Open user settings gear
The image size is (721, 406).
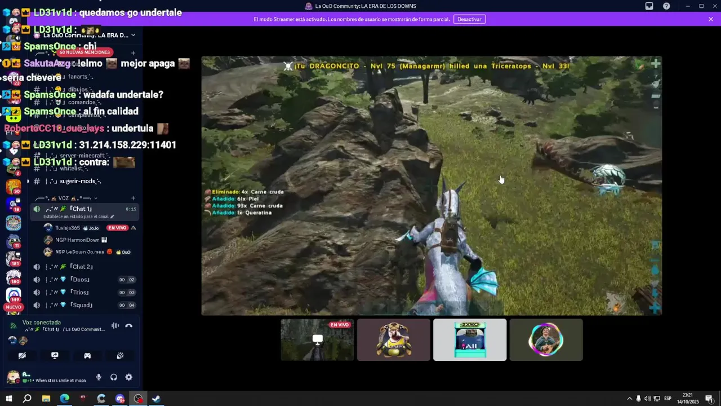pyautogui.click(x=129, y=377)
